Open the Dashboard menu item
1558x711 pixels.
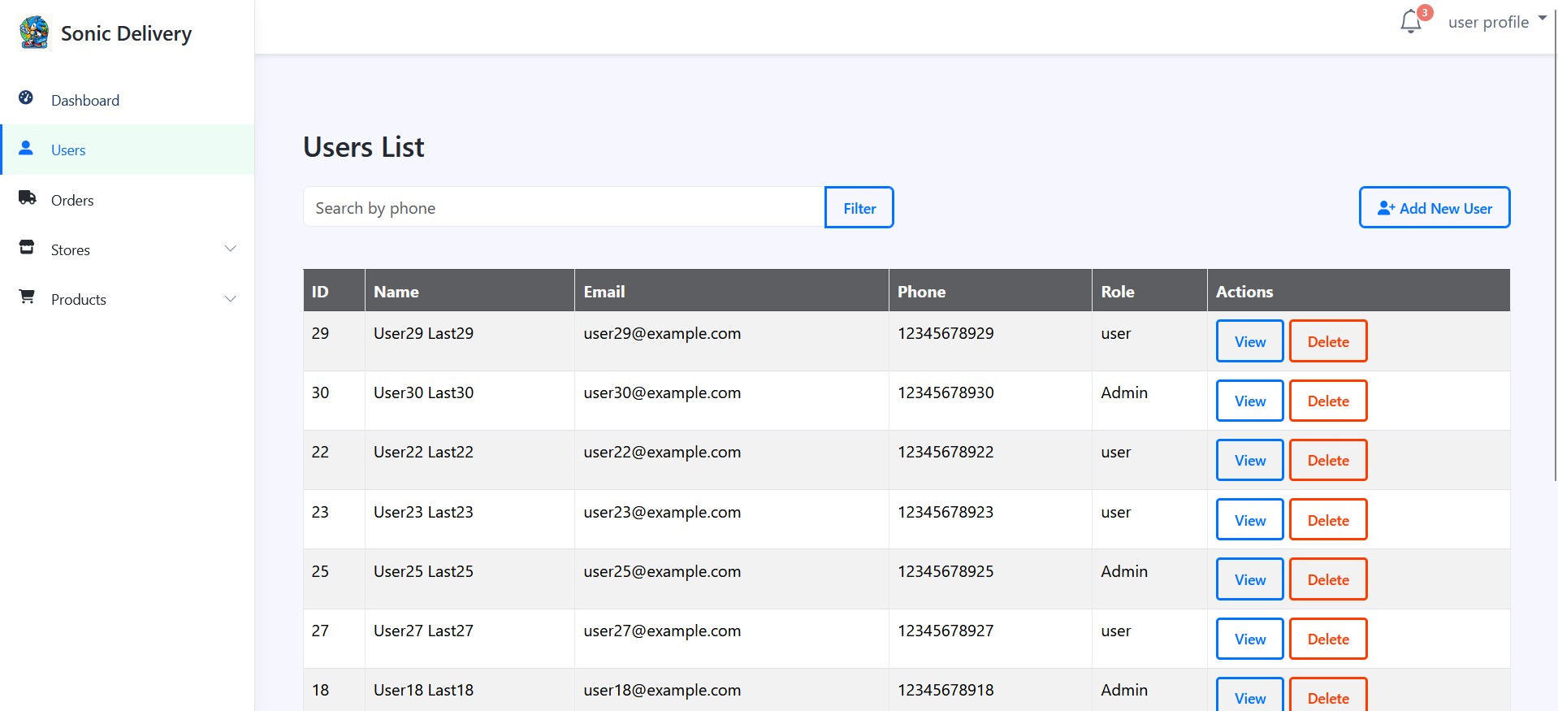point(128,100)
